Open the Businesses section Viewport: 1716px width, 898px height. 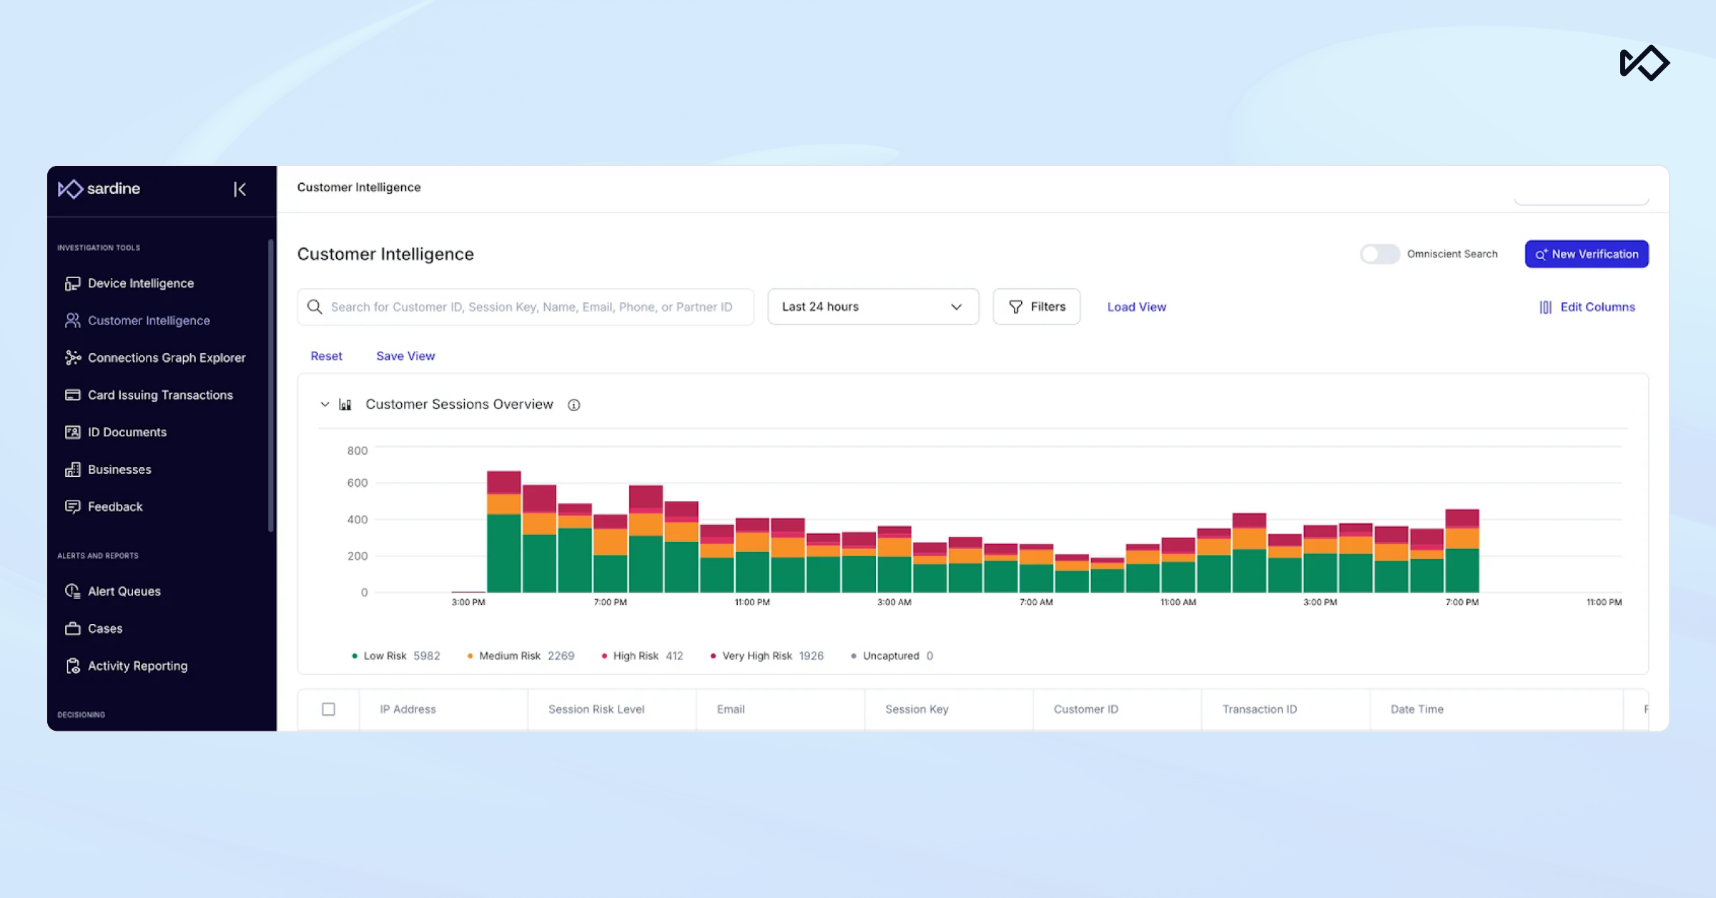tap(119, 469)
